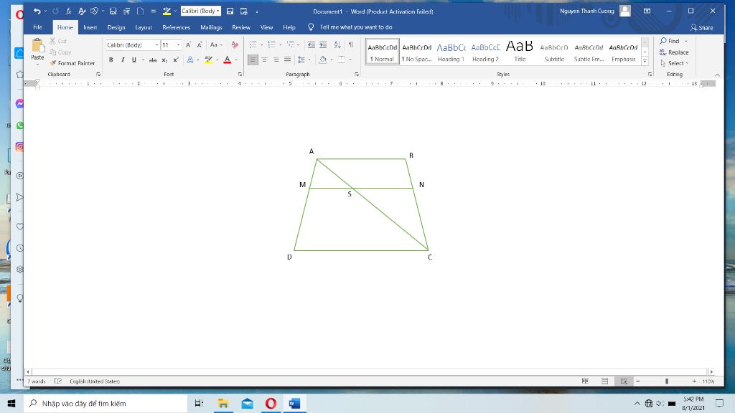Clear all formatting eraser icon
This screenshot has width=735, height=413.
click(x=235, y=45)
